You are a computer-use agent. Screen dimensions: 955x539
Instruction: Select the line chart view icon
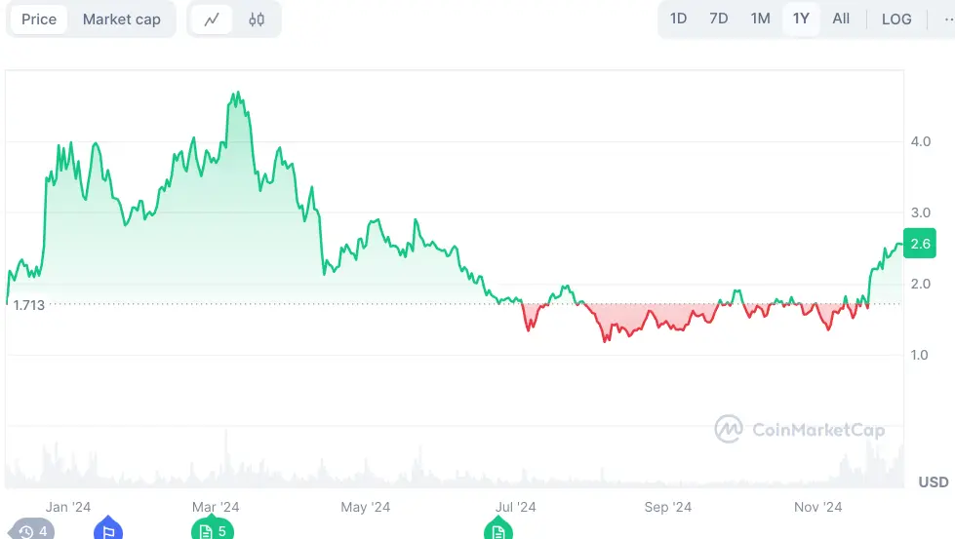(x=212, y=19)
